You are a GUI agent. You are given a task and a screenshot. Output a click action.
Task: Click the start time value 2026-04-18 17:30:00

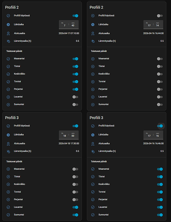coord(69,143)
